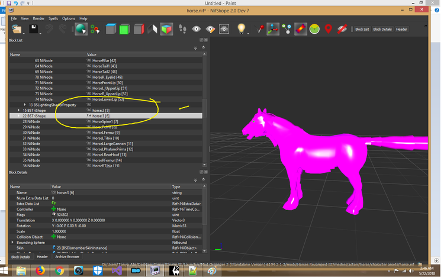Select the object selection sphere tool
Image resolution: width=444 pixels, height=277 pixels.
[81, 29]
